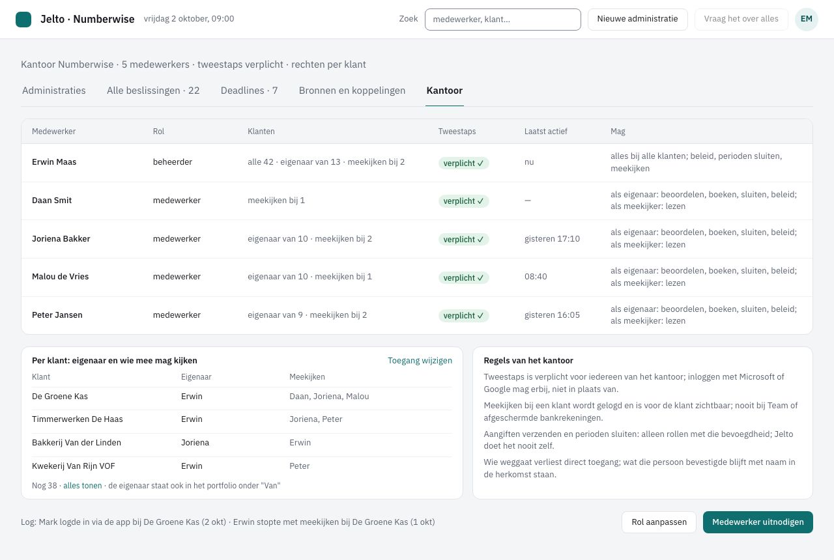The image size is (834, 560).
Task: Click Malou de Vries's verplicht tweestaps badge
Action: (x=464, y=277)
